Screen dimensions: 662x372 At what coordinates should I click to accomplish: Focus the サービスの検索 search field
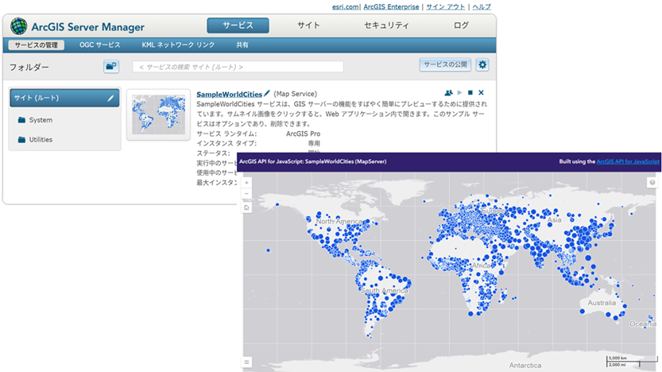238,67
